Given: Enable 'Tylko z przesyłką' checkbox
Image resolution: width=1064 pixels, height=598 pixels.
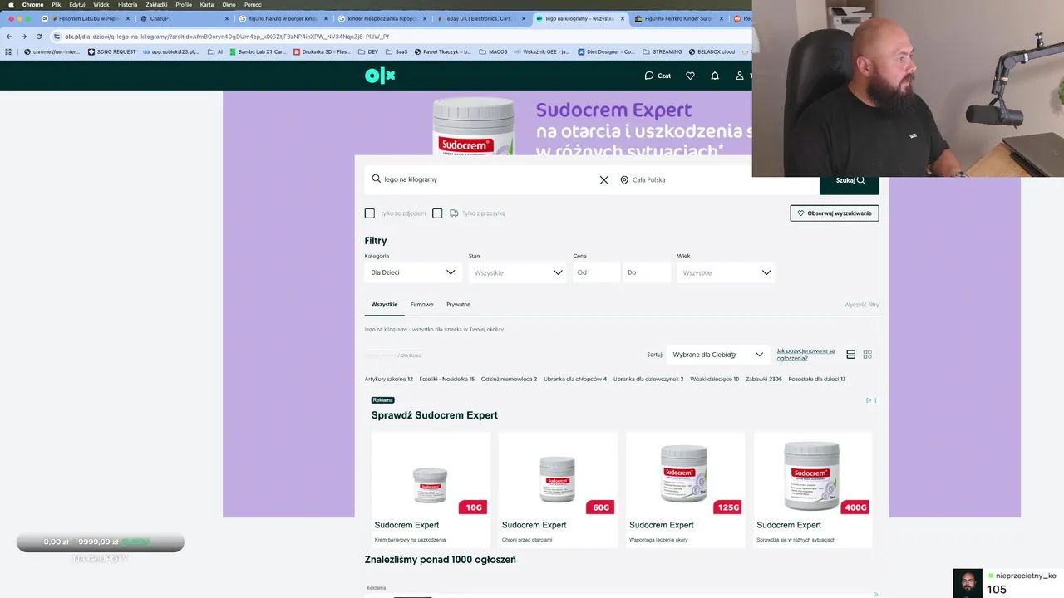Looking at the screenshot, I should click(437, 213).
